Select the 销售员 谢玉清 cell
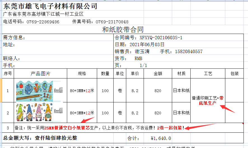The height and width of the screenshot is (148, 248). (x=132, y=51)
